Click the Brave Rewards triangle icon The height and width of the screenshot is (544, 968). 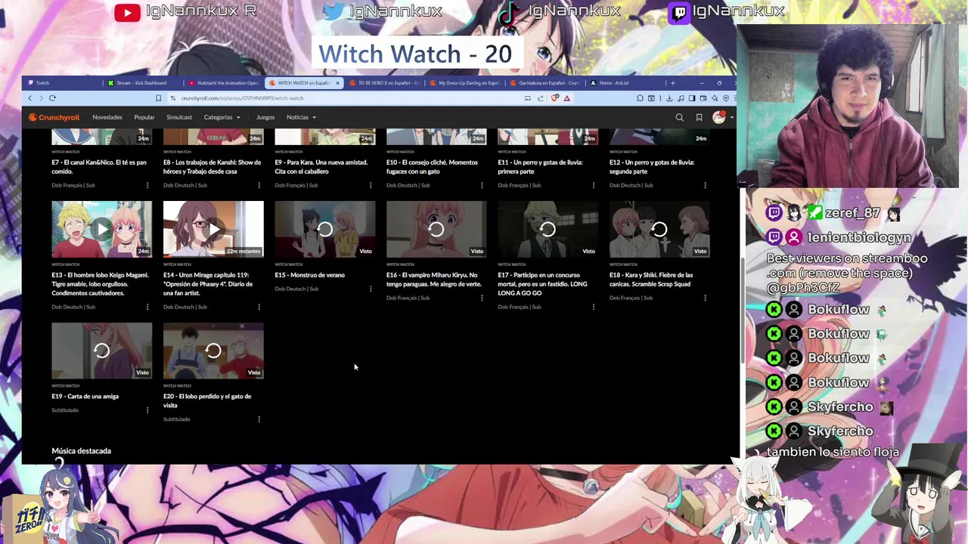566,98
